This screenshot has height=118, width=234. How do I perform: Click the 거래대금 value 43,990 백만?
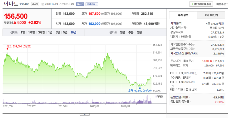151,24
